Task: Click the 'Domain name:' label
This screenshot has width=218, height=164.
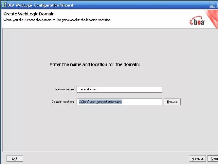Action: point(64,89)
